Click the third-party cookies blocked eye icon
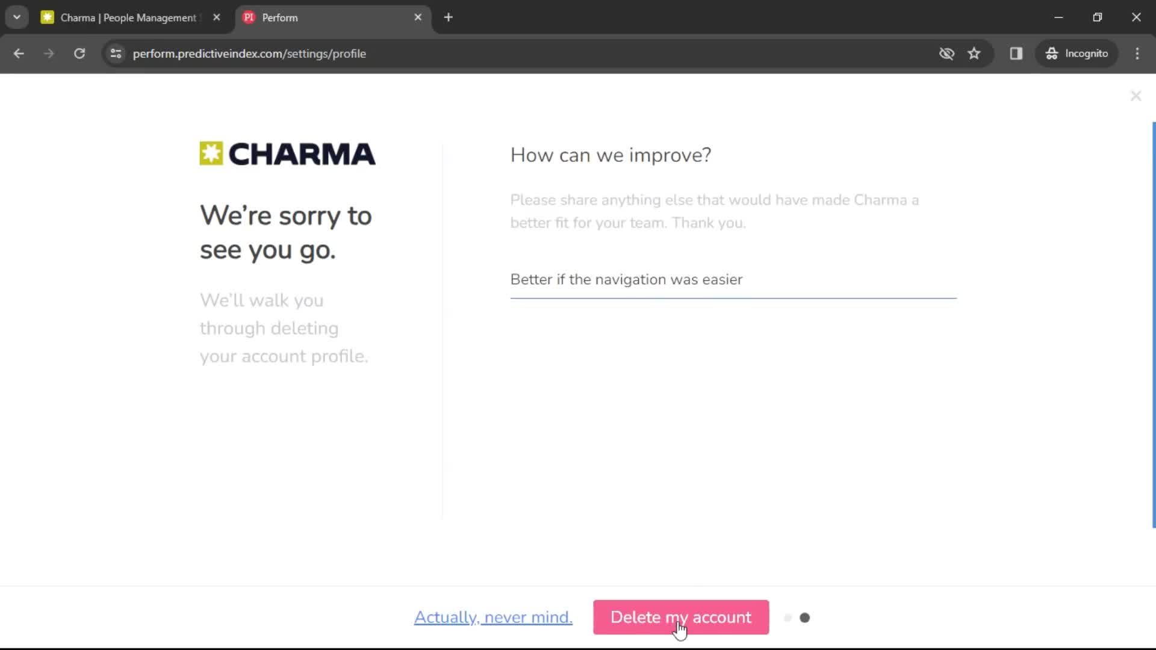This screenshot has height=650, width=1156. click(946, 54)
